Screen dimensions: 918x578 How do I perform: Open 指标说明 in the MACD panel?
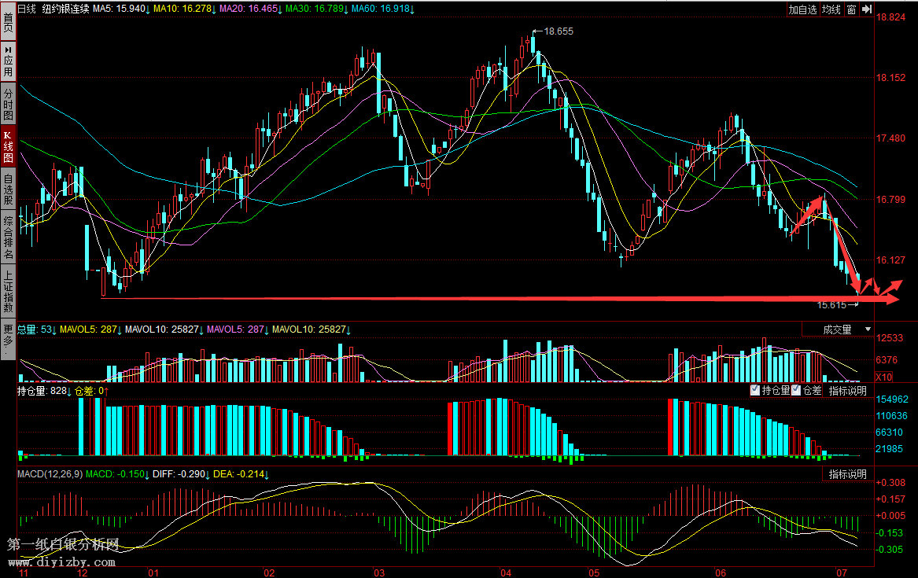(847, 474)
